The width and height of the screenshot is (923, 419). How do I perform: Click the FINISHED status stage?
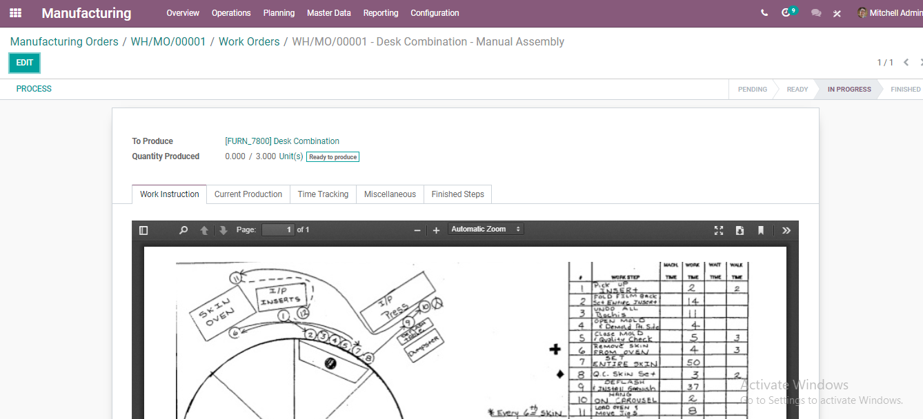(x=905, y=90)
